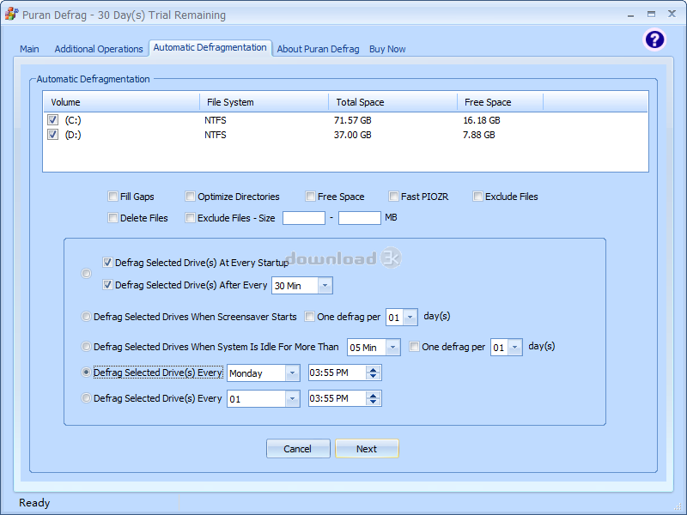Go to the About Puran Defrag tab
The image size is (687, 515).
tap(318, 49)
